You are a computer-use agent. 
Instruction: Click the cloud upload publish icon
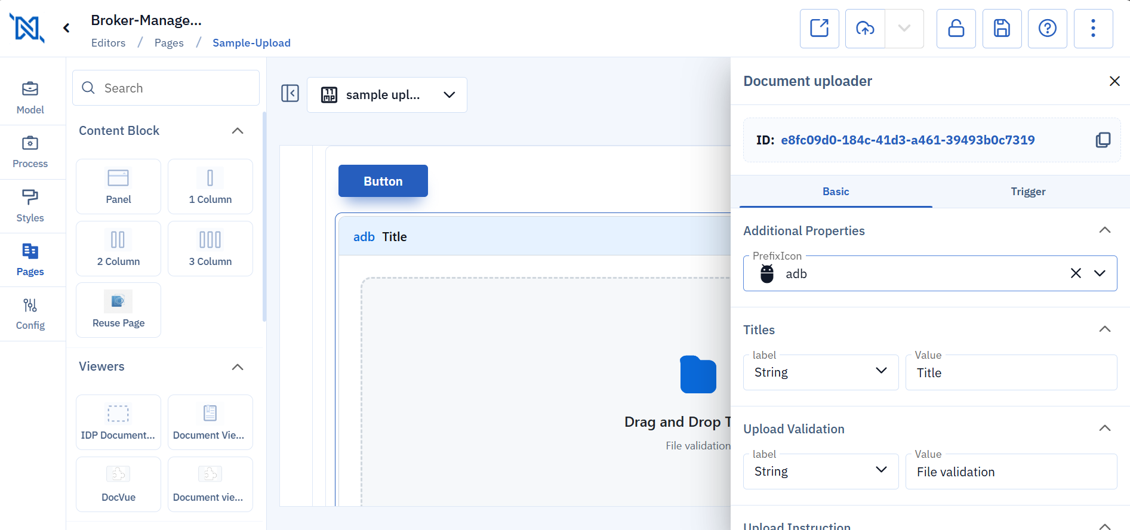[x=865, y=29]
